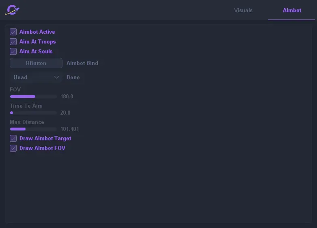
Task: Click the FOV slider bar
Action: click(33, 97)
